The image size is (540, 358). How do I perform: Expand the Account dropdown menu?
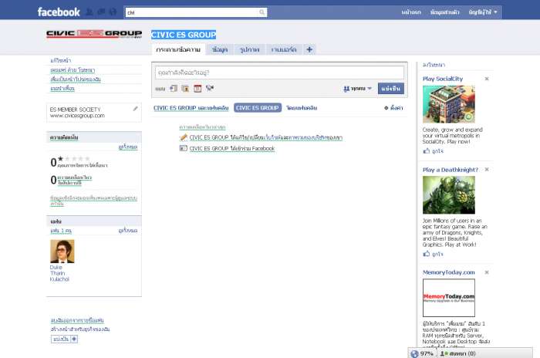pyautogui.click(x=483, y=12)
